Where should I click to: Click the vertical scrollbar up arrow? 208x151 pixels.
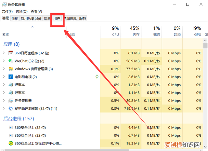click(205, 40)
